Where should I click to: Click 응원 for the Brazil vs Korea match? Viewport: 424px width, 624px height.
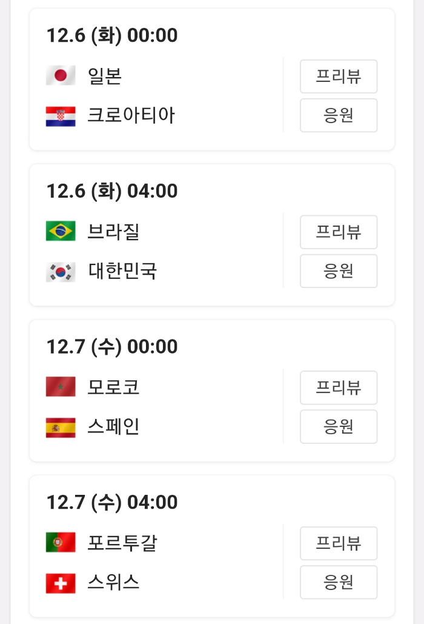coord(339,271)
